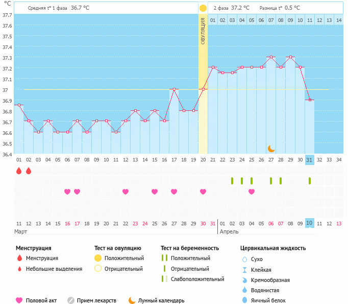Select highlighted cycle day 31 below the chart
Screen dimensions: 348x304
click(310, 160)
